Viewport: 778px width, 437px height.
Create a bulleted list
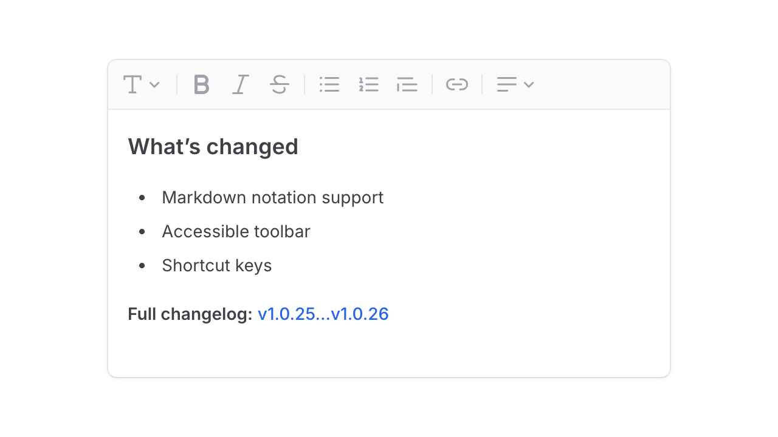click(329, 84)
